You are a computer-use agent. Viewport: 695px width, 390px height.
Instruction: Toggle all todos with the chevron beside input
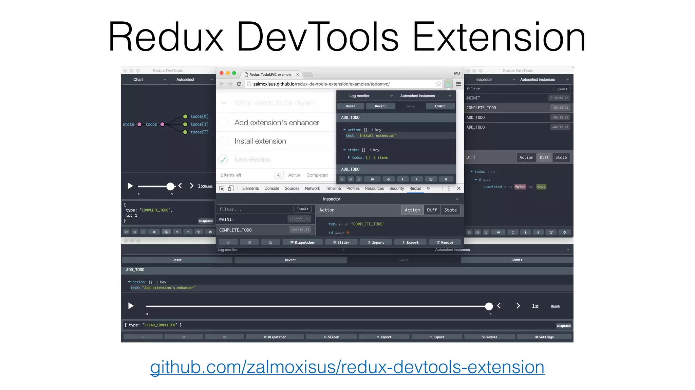click(x=224, y=103)
